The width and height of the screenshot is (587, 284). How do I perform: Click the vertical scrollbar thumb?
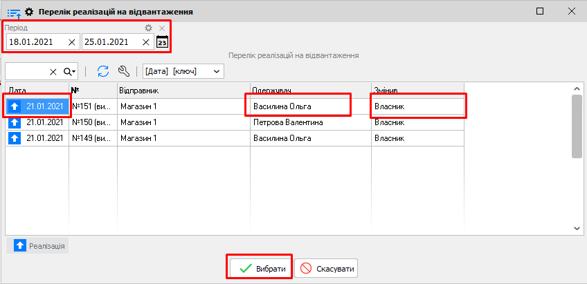coord(576,126)
